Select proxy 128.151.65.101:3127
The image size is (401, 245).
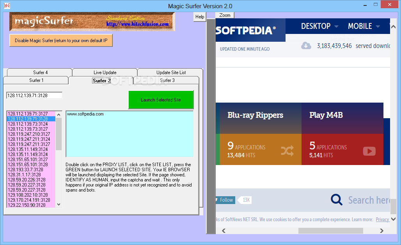(x=31, y=160)
